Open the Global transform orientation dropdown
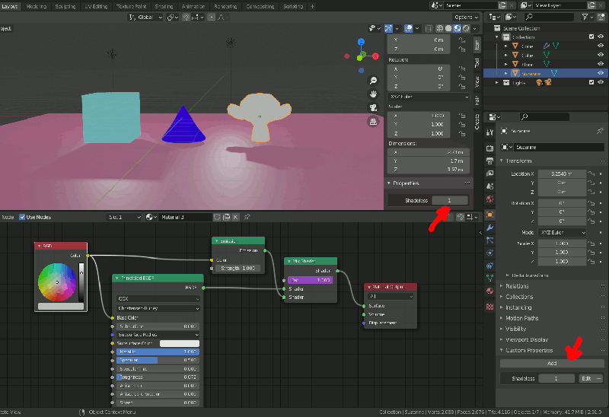Image resolution: width=609 pixels, height=417 pixels. tap(145, 17)
